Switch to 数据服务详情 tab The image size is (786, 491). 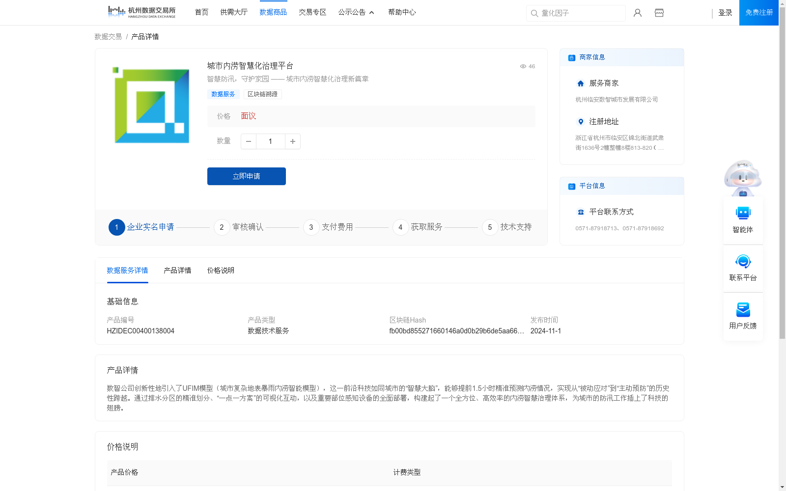tap(127, 271)
